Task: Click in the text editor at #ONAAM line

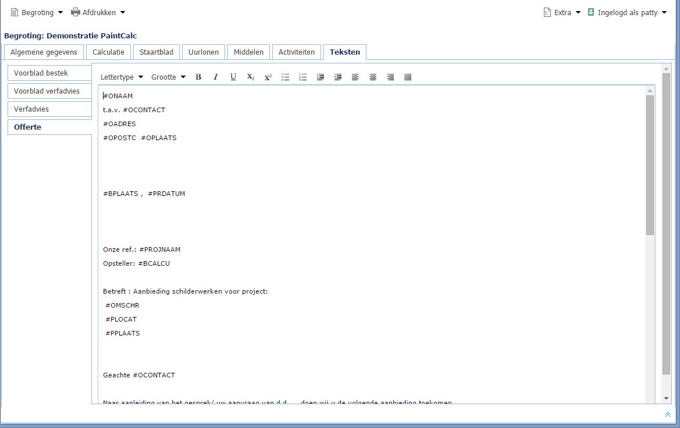Action: pos(119,96)
